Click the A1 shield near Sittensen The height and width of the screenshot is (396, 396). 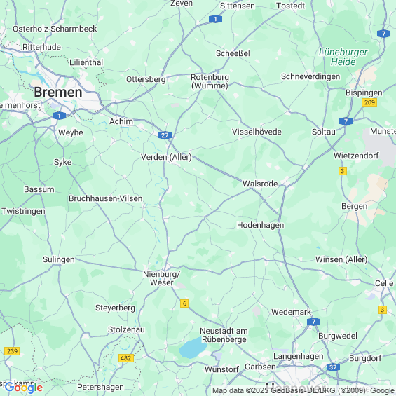[215, 19]
